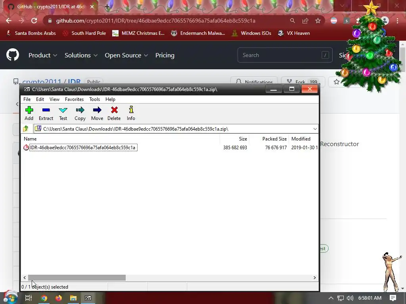Viewport: 406px width, 304px height.
Task: Open the South Hard Pole bookmark
Action: (85, 33)
